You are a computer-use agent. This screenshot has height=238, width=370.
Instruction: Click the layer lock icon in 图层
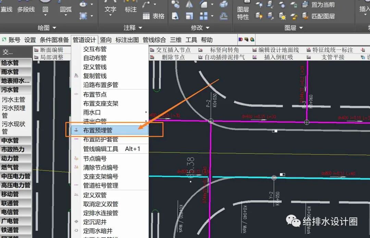294,4
